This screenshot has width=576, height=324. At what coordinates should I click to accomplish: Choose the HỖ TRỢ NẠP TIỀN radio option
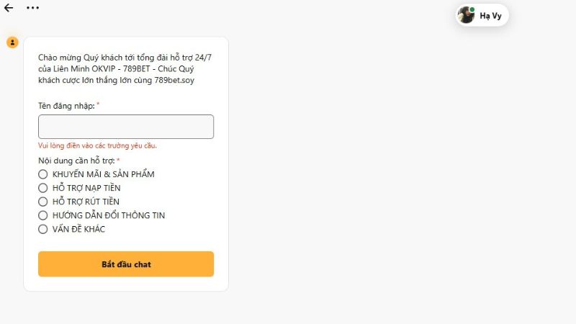(x=43, y=188)
